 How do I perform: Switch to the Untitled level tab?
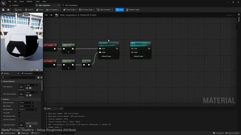(x=15, y=5)
